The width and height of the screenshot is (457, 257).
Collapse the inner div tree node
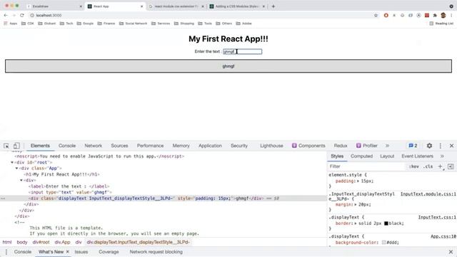point(21,181)
